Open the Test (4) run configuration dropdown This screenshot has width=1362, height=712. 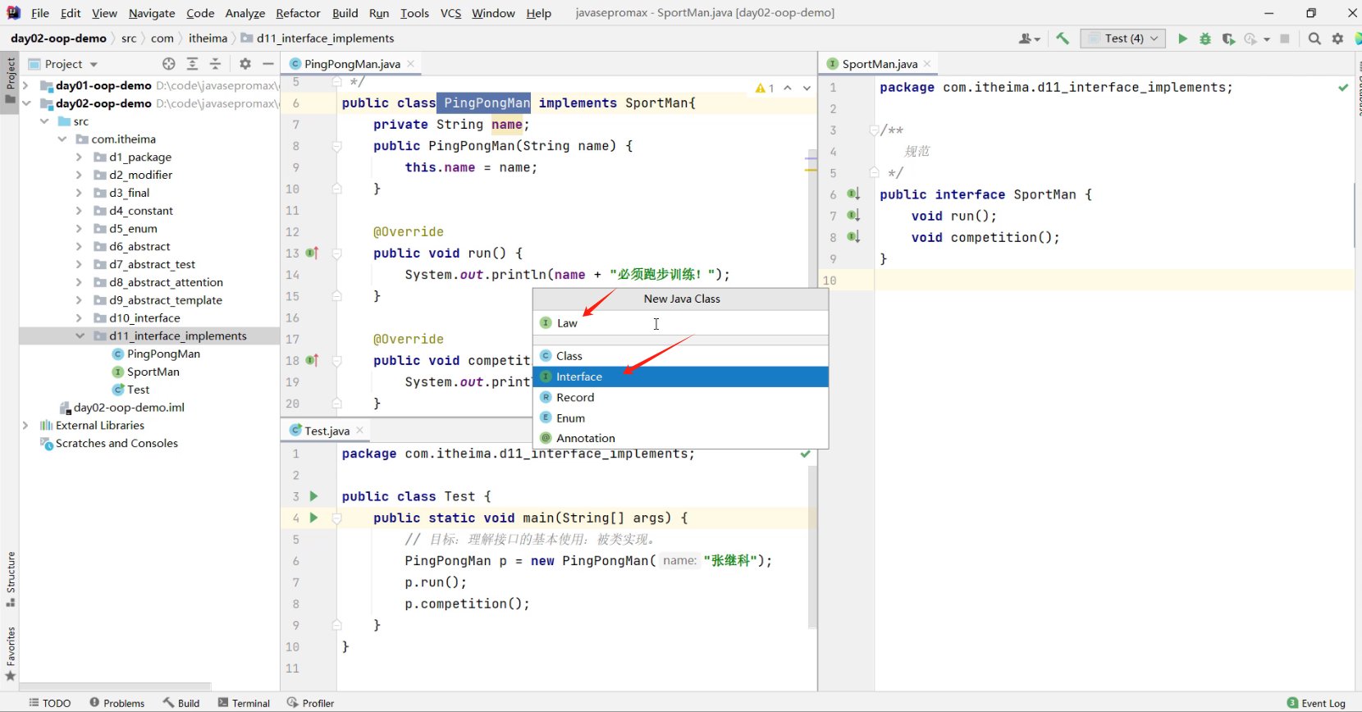[1123, 39]
